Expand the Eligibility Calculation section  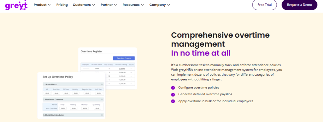click(x=102, y=115)
